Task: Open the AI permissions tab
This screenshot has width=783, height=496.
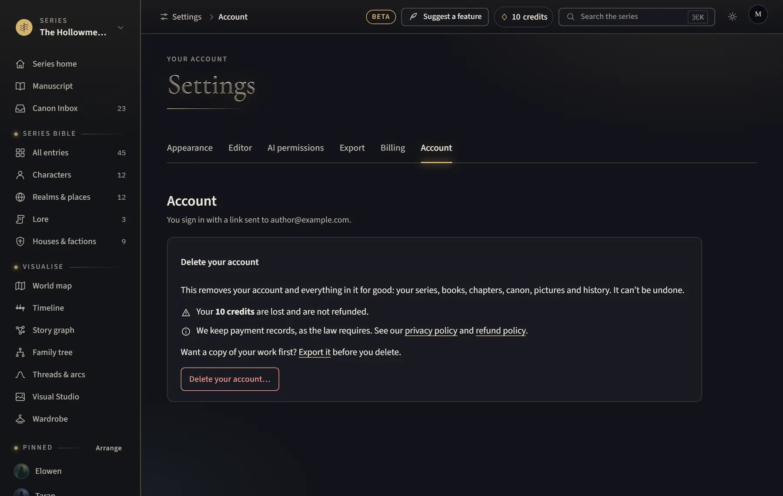Action: (x=295, y=148)
